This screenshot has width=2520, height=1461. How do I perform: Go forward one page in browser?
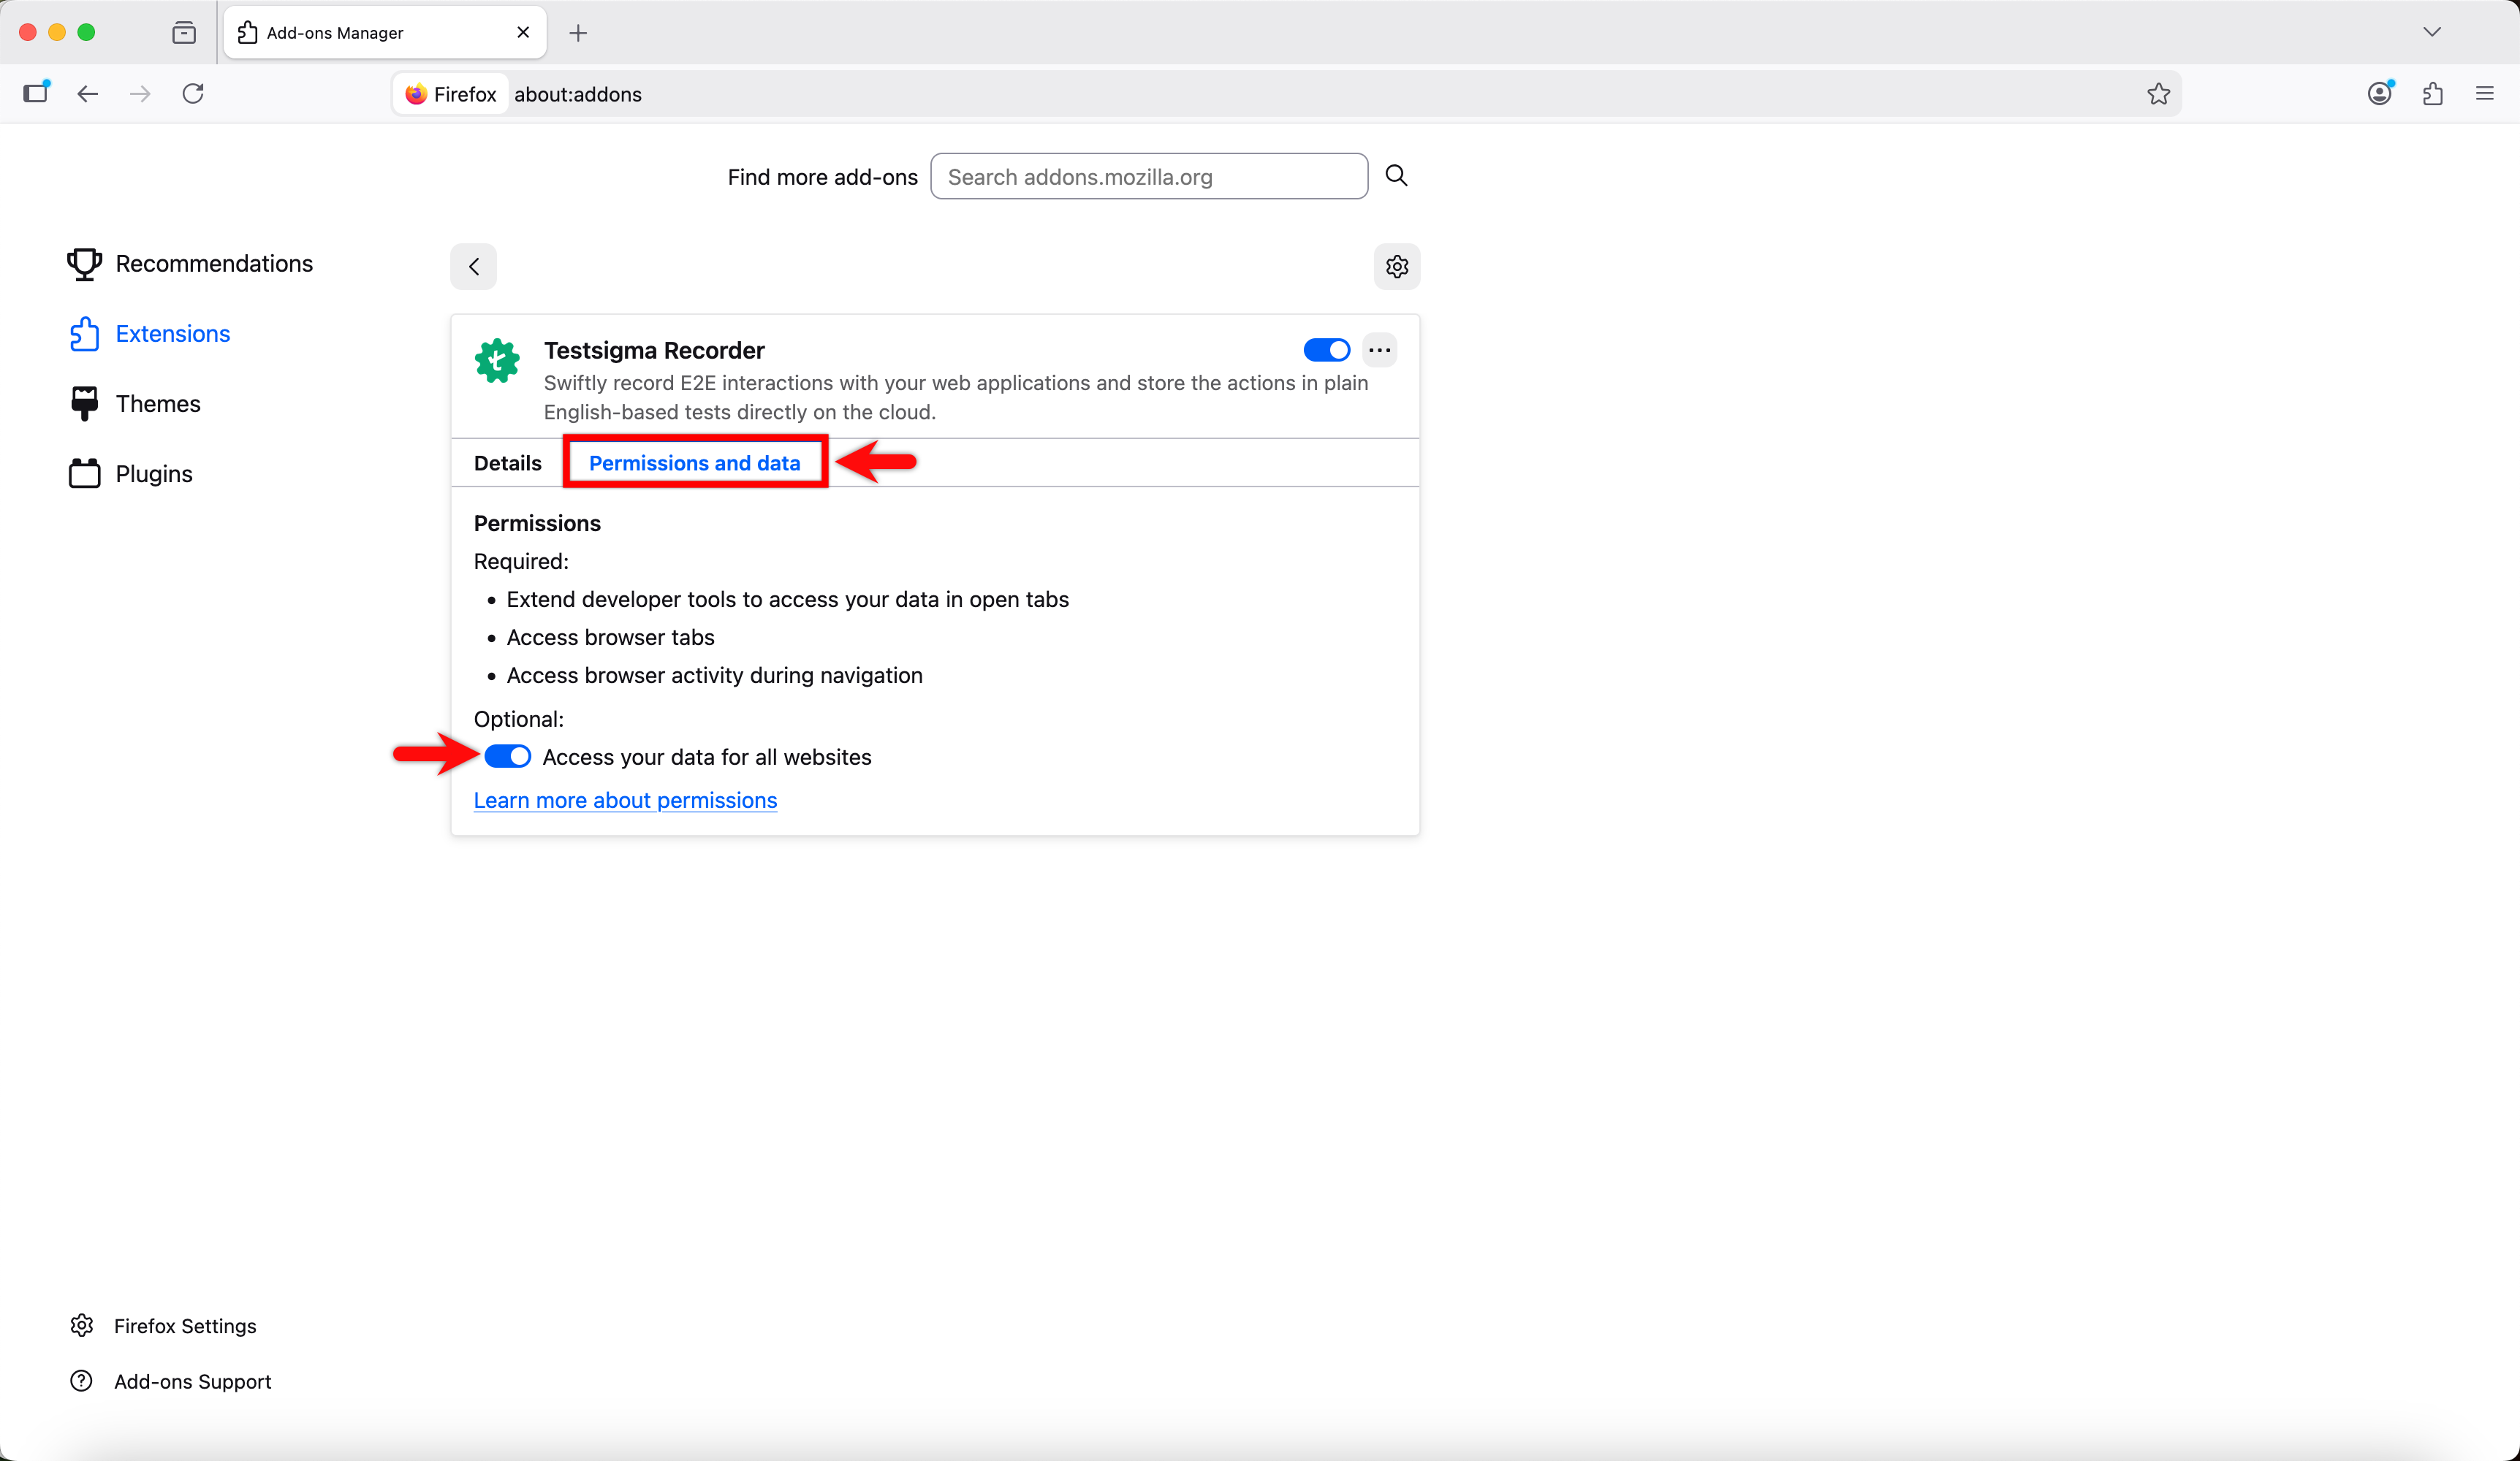coord(141,94)
